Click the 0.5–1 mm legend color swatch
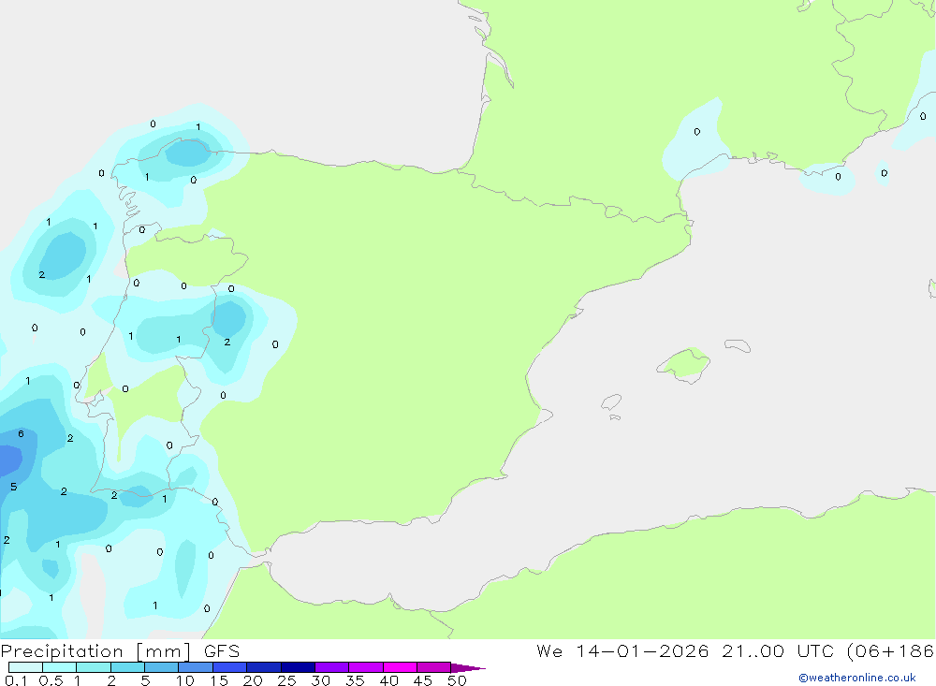The image size is (936, 686). [59, 667]
